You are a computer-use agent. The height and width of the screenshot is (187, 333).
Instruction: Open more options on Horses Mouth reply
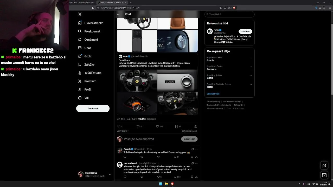pos(196,163)
